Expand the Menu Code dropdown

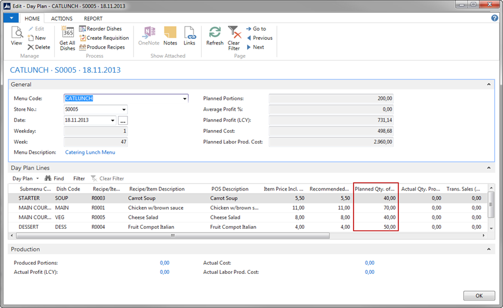pos(185,99)
